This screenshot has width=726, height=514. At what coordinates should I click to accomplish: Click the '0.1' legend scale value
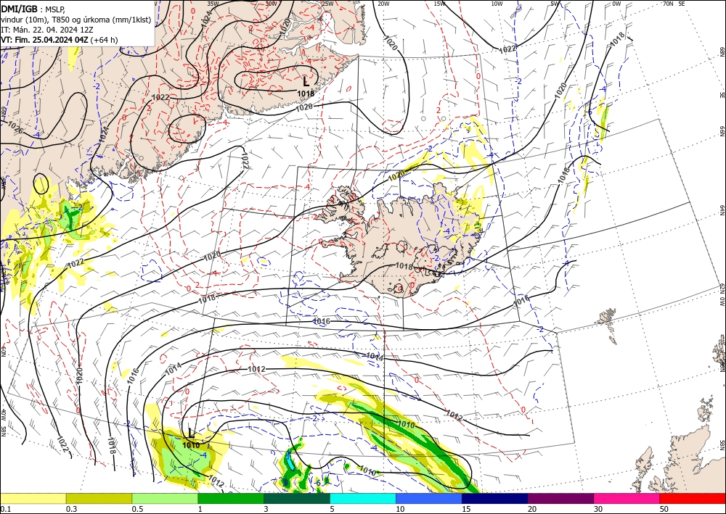tap(4, 509)
